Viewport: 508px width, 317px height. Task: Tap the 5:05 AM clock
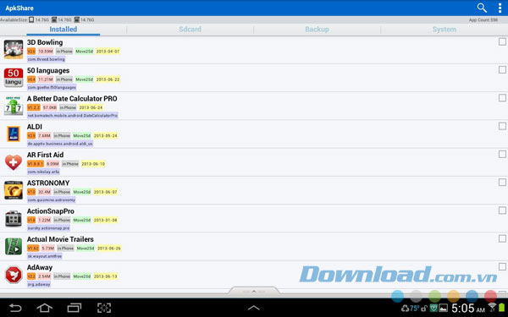tap(468, 308)
